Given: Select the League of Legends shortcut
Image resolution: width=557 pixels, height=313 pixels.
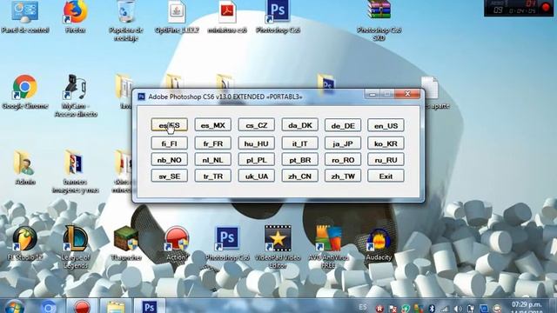Looking at the screenshot, I should coord(76,247).
